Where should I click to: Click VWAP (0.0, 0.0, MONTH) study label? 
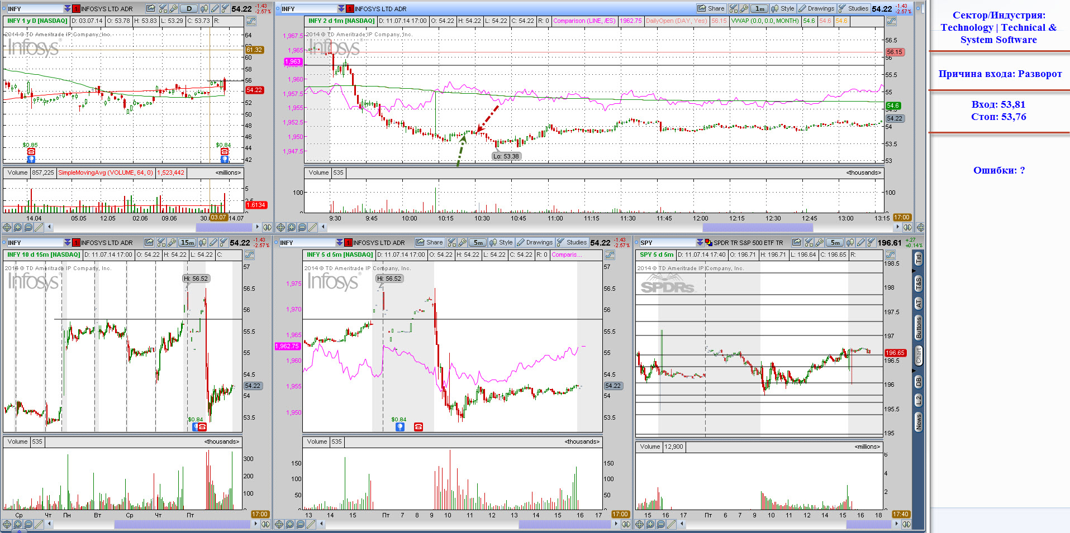pyautogui.click(x=765, y=21)
